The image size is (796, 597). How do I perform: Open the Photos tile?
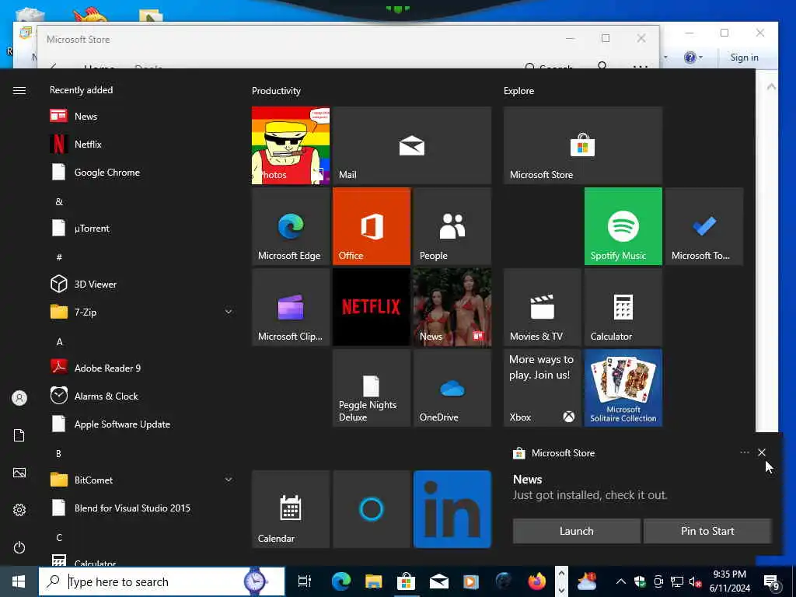(x=291, y=145)
